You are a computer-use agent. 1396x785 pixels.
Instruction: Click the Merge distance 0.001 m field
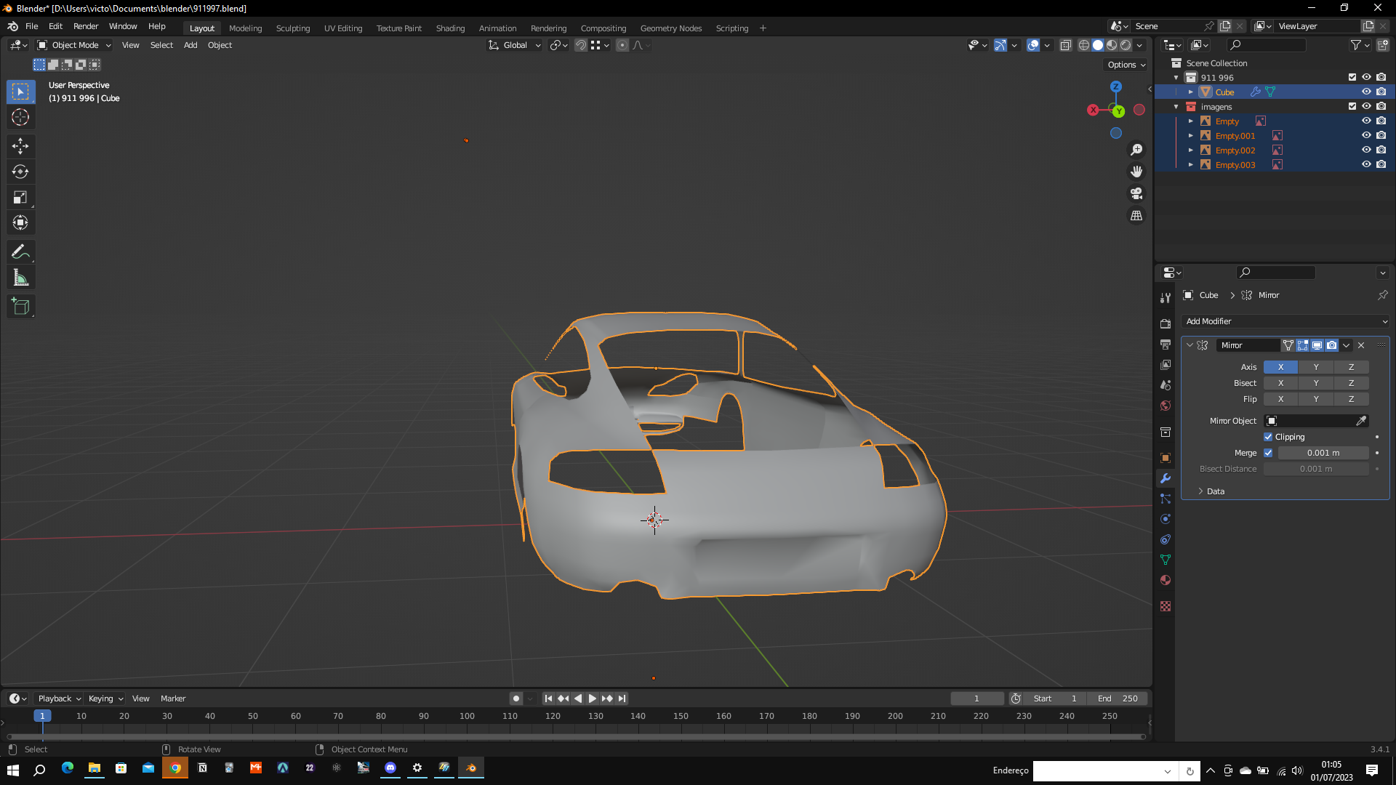coord(1323,453)
